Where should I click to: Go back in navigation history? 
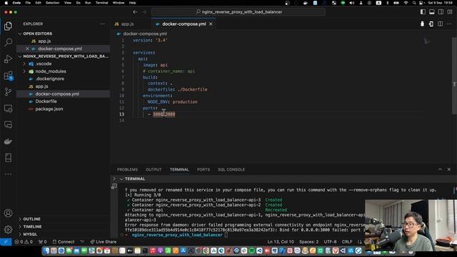tap(135, 12)
